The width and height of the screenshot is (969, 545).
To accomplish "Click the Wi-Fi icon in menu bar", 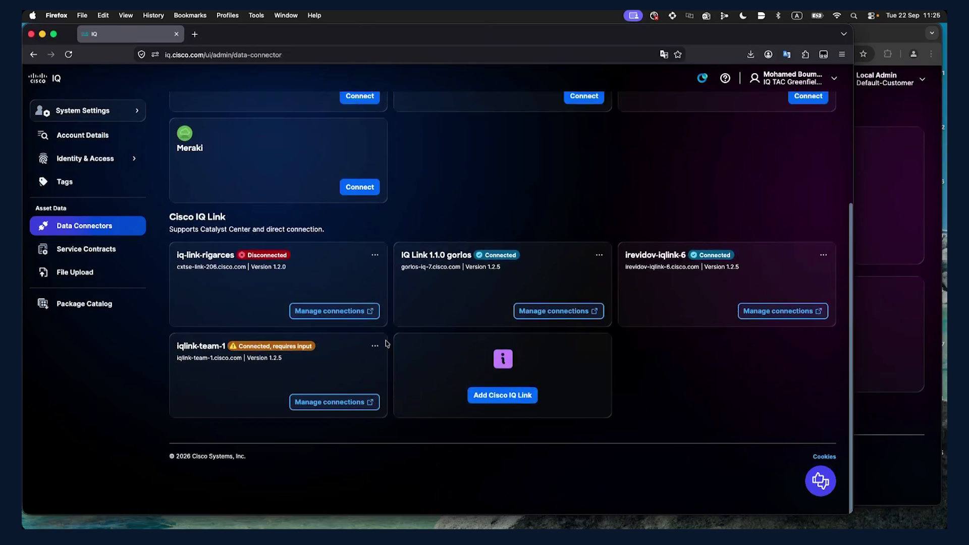I will tap(837, 16).
